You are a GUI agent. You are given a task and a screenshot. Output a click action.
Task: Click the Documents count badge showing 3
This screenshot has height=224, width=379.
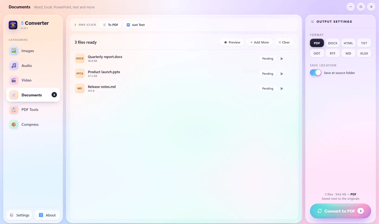point(54,95)
